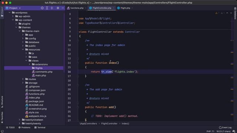Click PHP: 7.1 language level status
This screenshot has height=133, width=237.
point(210,132)
